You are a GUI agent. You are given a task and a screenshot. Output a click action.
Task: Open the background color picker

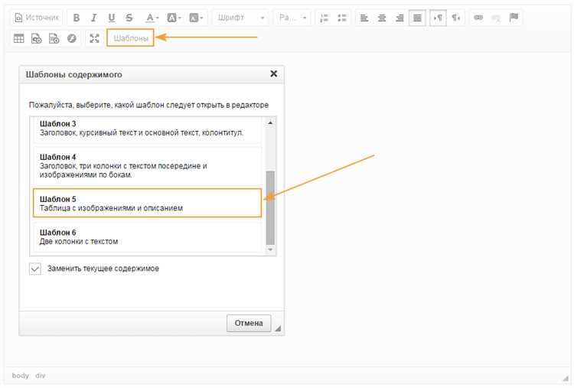pos(174,18)
